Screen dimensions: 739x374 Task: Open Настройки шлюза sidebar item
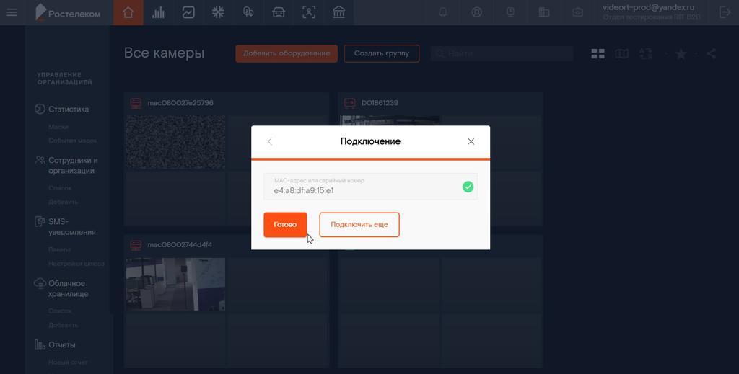click(76, 264)
